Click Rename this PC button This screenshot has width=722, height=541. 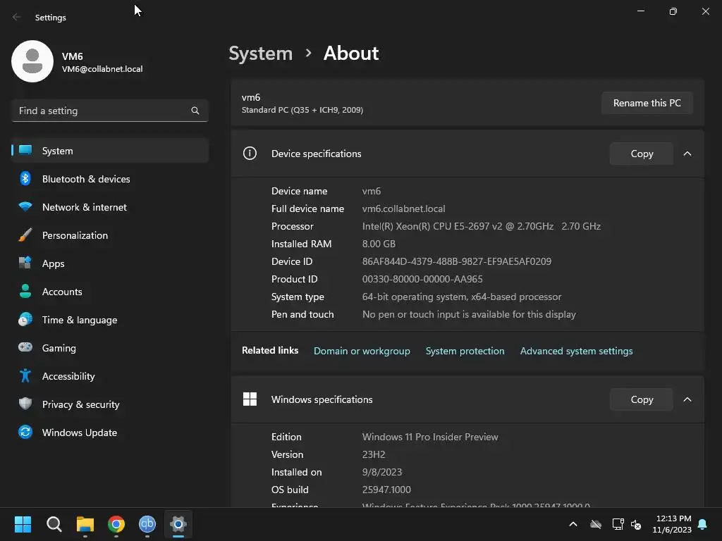point(647,103)
